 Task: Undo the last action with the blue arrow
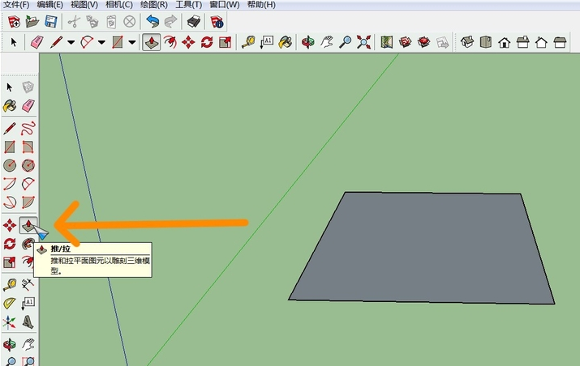[153, 22]
